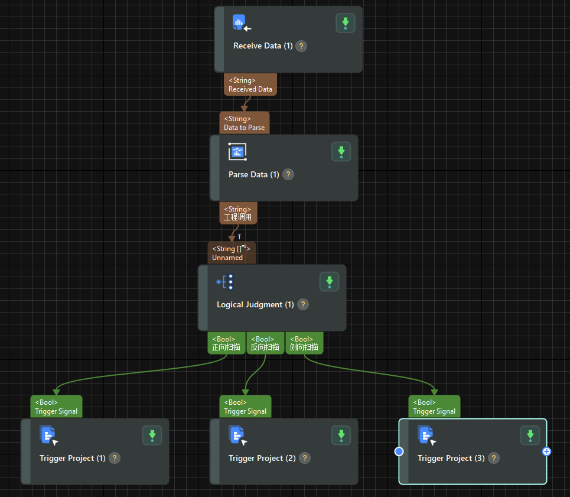Click the green execute arrow on Logical Judgment
The image size is (570, 497).
click(329, 281)
